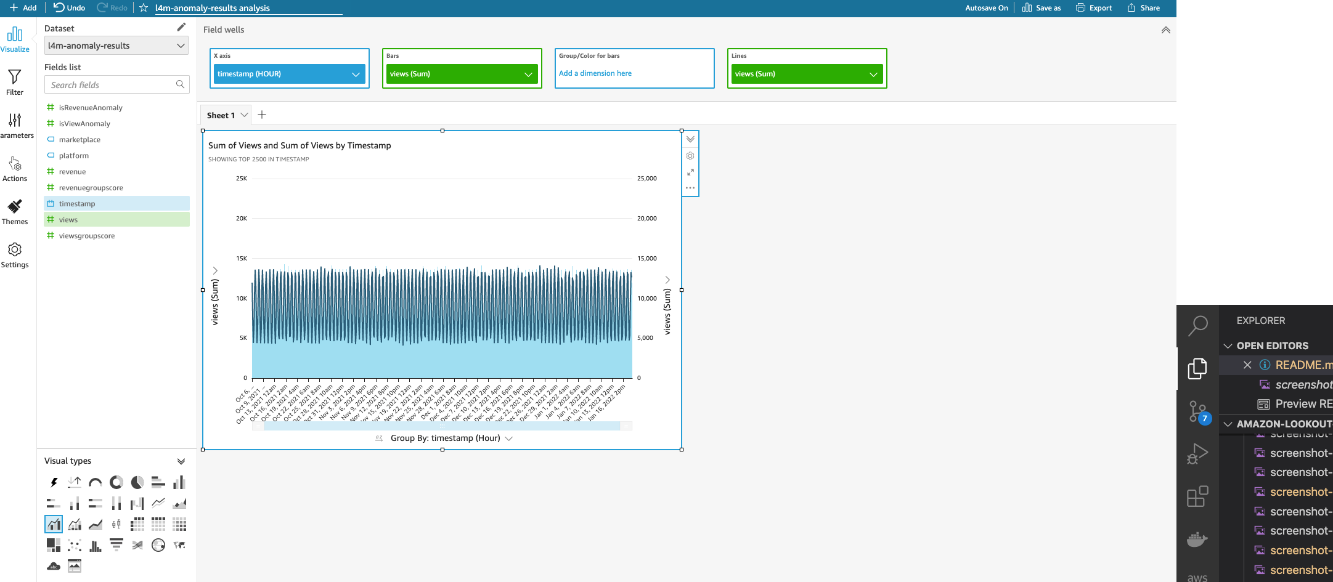Open the Actions panel
The height and width of the screenshot is (582, 1333).
click(15, 169)
